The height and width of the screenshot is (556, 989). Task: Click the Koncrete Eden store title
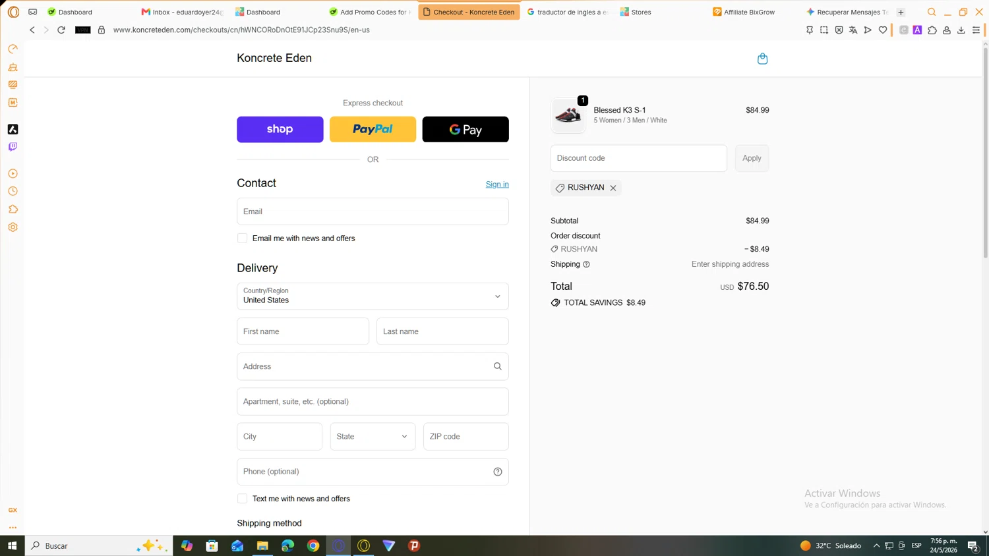pyautogui.click(x=274, y=58)
